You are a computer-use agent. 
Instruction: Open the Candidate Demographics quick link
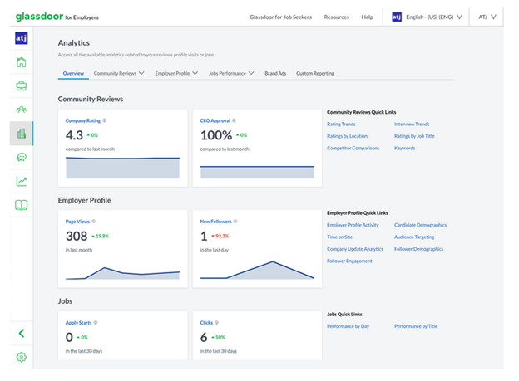(x=420, y=225)
